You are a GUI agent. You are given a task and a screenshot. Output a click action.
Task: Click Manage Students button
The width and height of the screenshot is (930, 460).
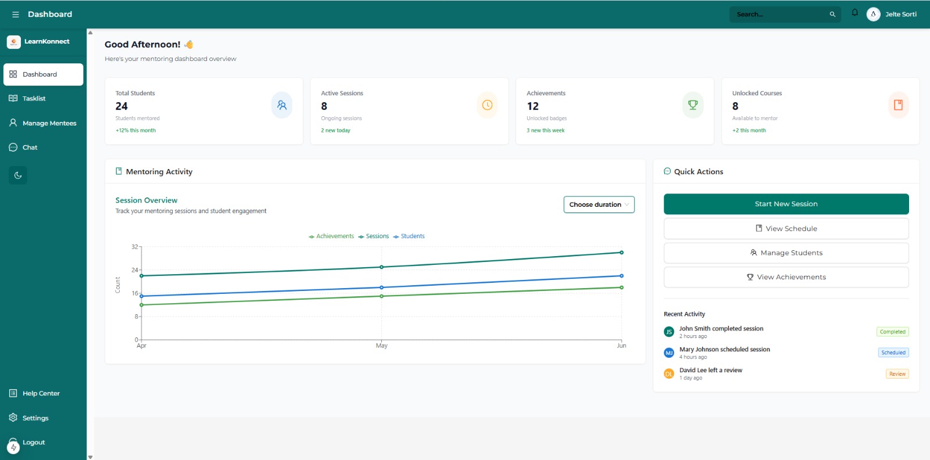tap(786, 253)
